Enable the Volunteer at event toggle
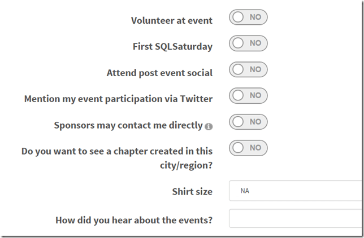 [x=248, y=17]
